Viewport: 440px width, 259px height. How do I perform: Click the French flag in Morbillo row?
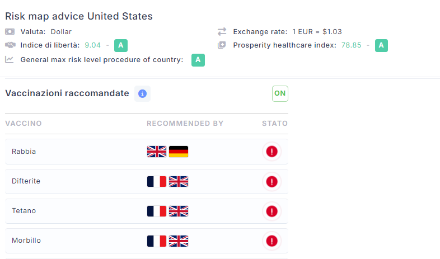pos(157,241)
